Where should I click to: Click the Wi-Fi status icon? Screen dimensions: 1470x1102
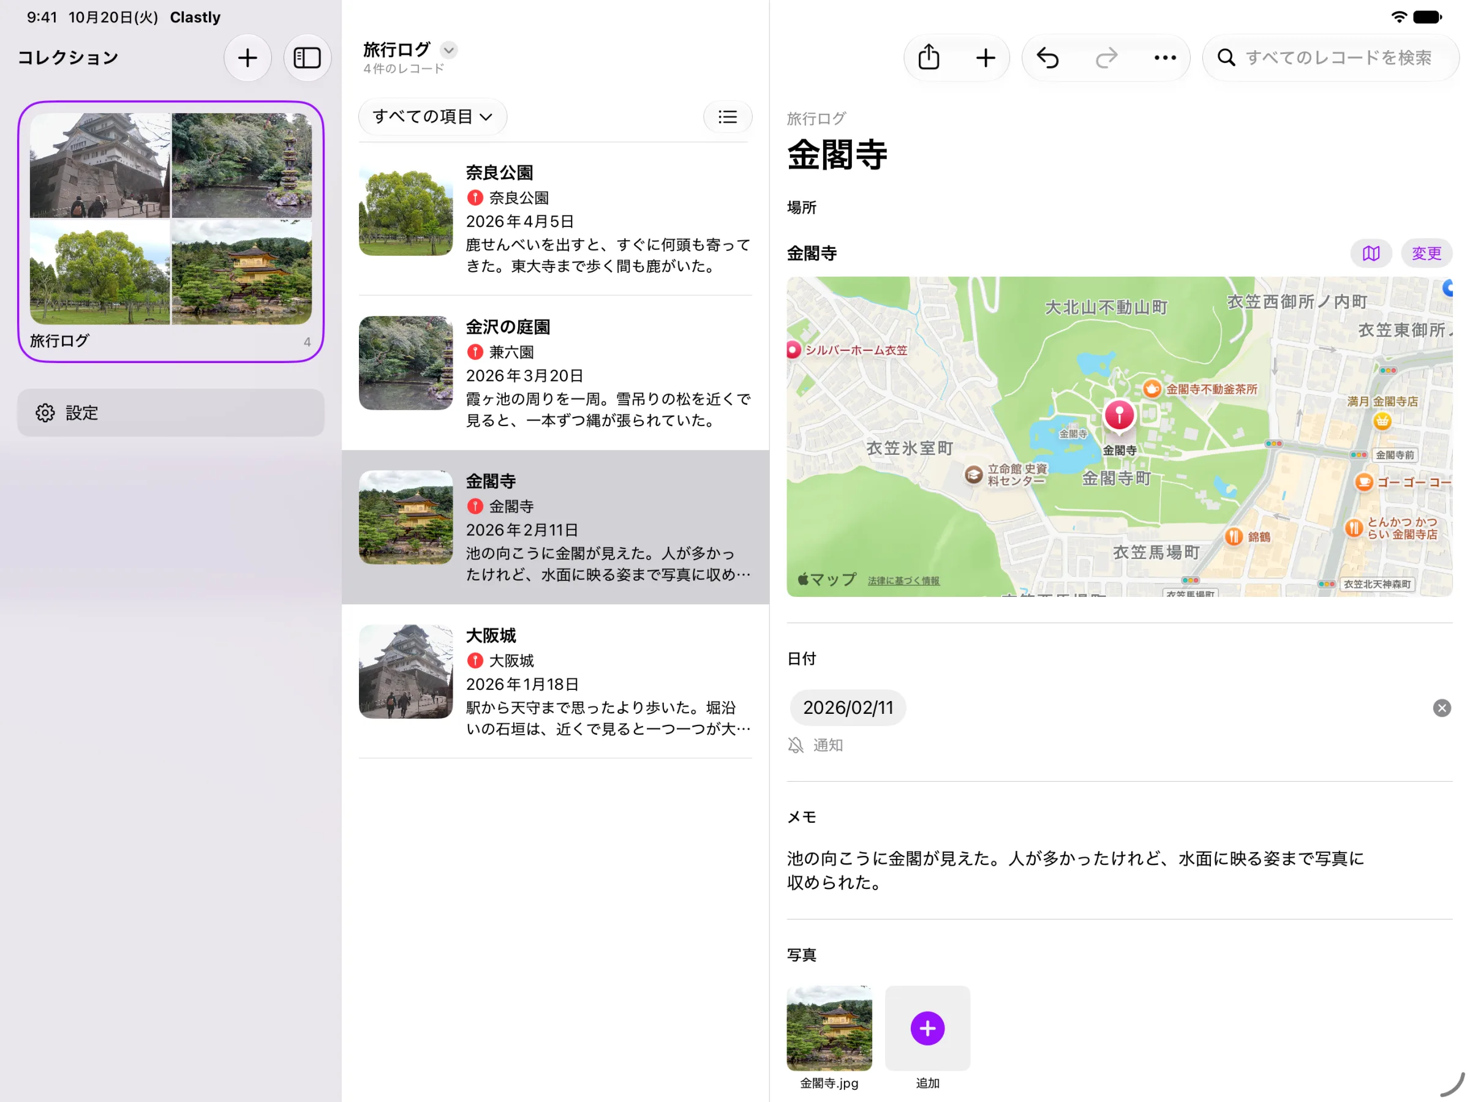click(x=1399, y=17)
